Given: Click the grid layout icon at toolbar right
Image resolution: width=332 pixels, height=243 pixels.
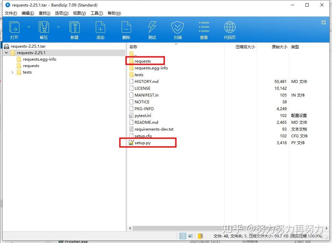Looking at the screenshot, I should click(x=323, y=22).
